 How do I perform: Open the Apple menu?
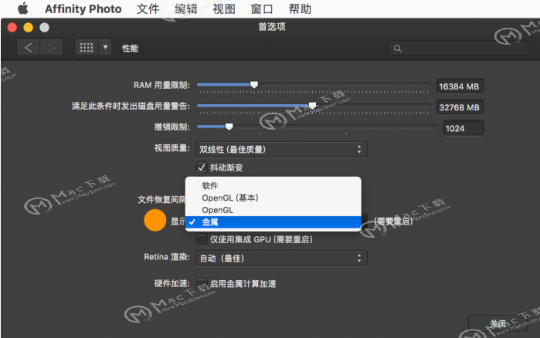(x=22, y=8)
